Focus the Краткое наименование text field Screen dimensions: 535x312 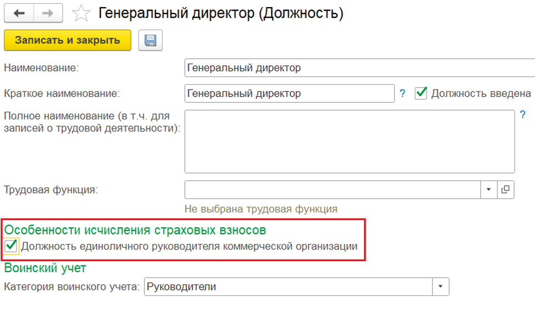[x=289, y=93]
